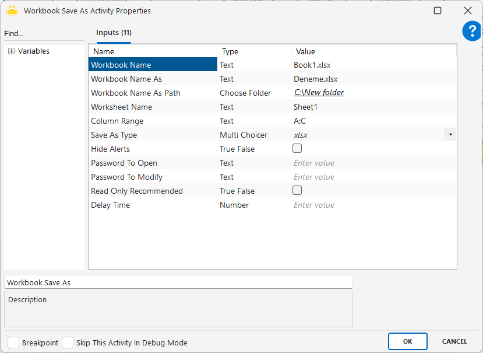Select the Workbook Name row
Viewport: 483px width, 353px height.
point(153,65)
